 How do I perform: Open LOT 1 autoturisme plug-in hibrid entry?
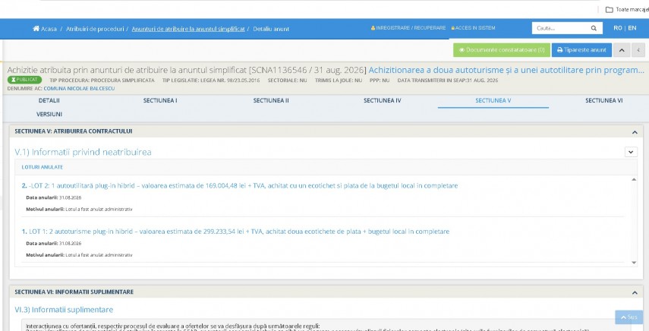pyautogui.click(x=235, y=232)
